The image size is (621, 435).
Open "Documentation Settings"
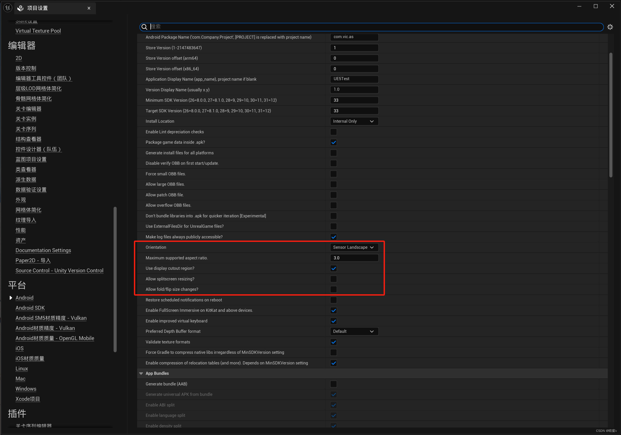[43, 250]
